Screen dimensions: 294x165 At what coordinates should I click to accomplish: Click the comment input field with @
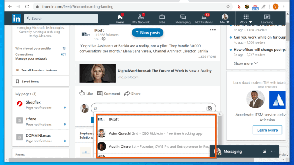[x=154, y=108]
